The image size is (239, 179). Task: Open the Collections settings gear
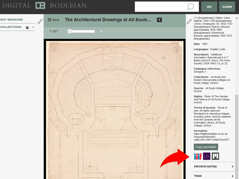pos(27,27)
